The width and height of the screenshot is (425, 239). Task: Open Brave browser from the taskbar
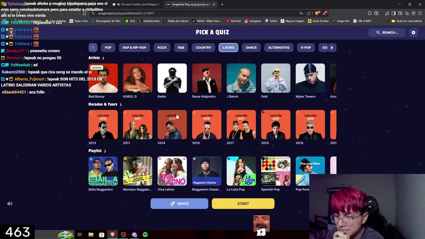[113, 235]
